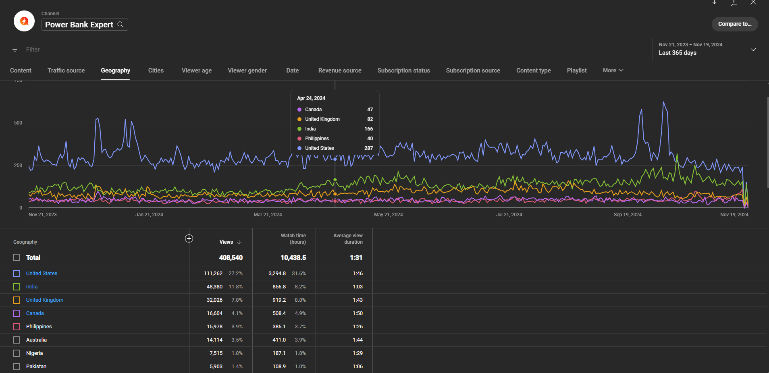769x373 pixels.
Task: Click the Nigeria row label
Action: click(34, 353)
